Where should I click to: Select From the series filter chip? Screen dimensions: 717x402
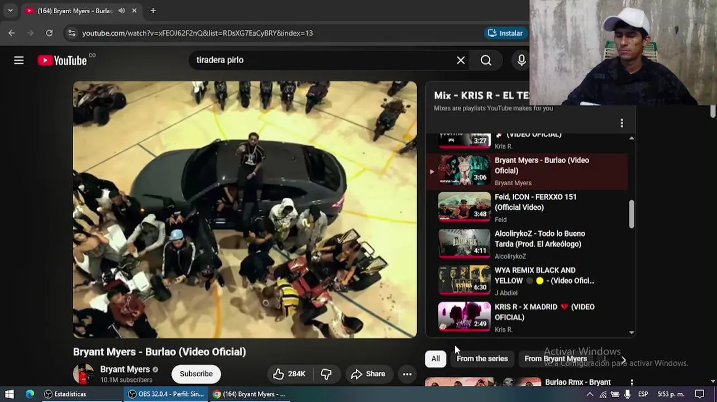point(482,359)
